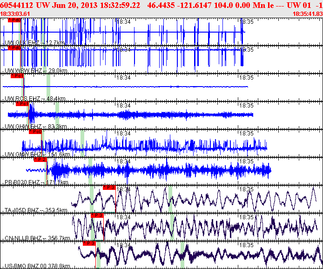Click the P 3 pick flag on J05D trace
The image size is (323, 269).
[x=109, y=188]
